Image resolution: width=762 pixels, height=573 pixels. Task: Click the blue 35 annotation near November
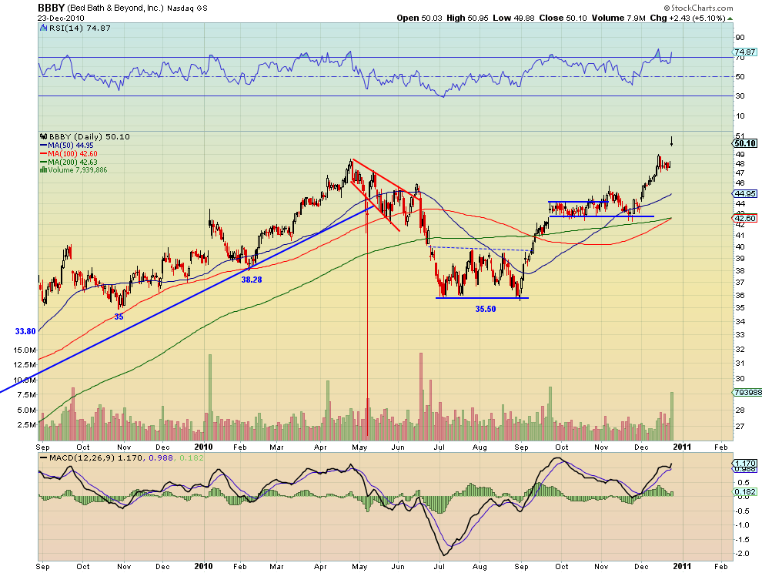[x=119, y=317]
